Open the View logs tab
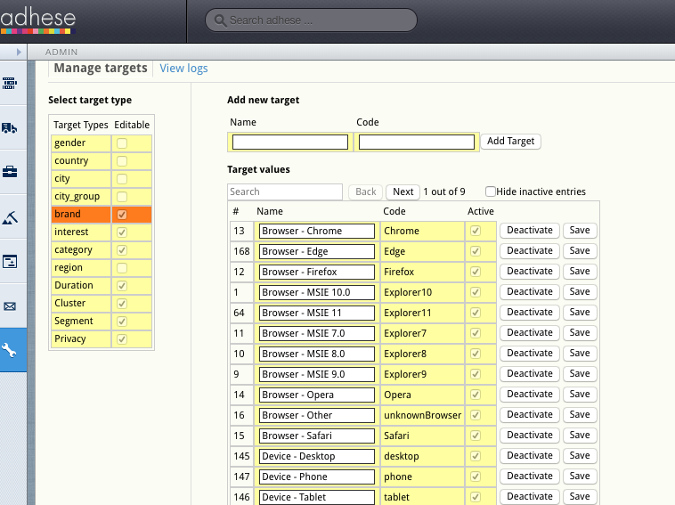675x505 pixels. [x=183, y=68]
